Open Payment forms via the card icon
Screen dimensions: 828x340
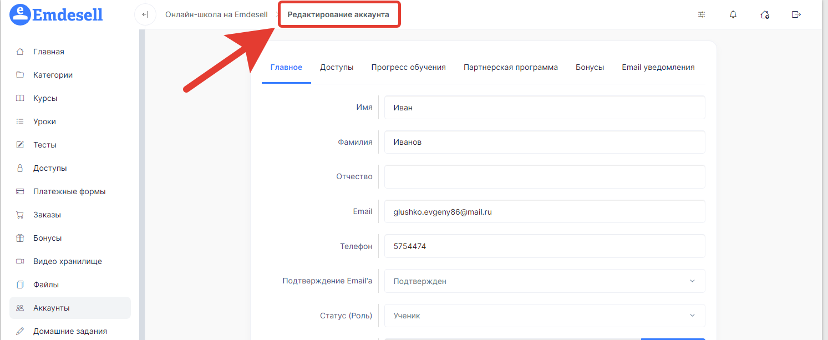click(x=20, y=191)
